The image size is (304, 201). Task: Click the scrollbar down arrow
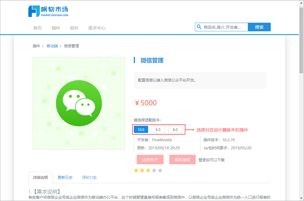coord(301,198)
